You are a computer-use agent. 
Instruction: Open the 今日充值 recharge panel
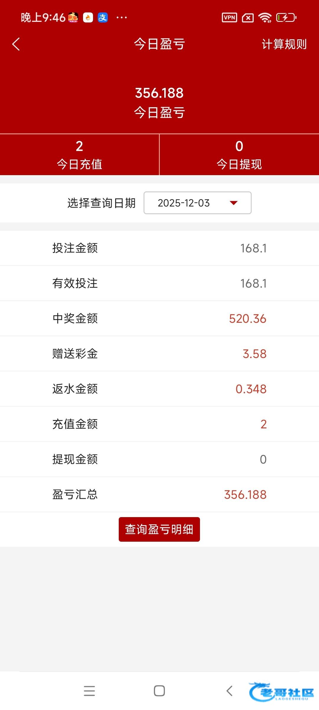coord(79,155)
